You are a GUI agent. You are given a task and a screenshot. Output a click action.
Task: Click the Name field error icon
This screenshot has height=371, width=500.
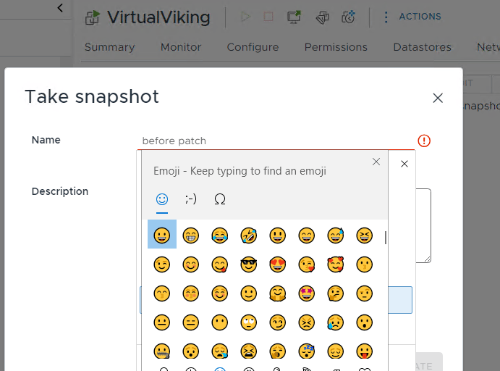pyautogui.click(x=425, y=141)
